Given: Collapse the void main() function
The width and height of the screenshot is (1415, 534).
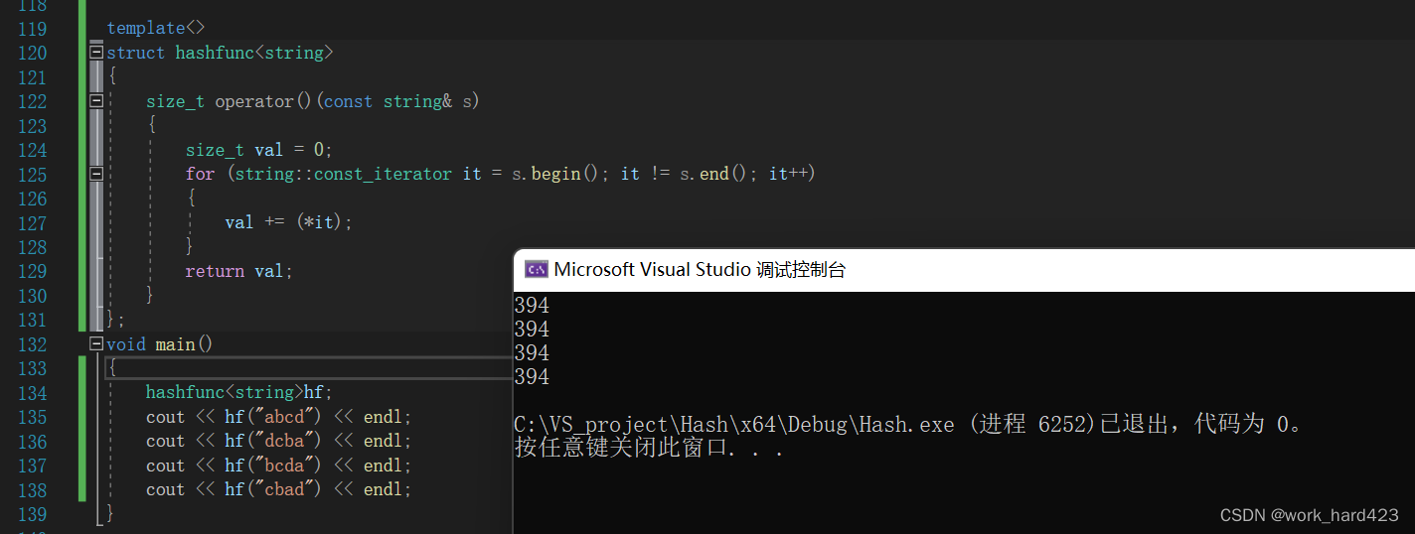Looking at the screenshot, I should (96, 344).
